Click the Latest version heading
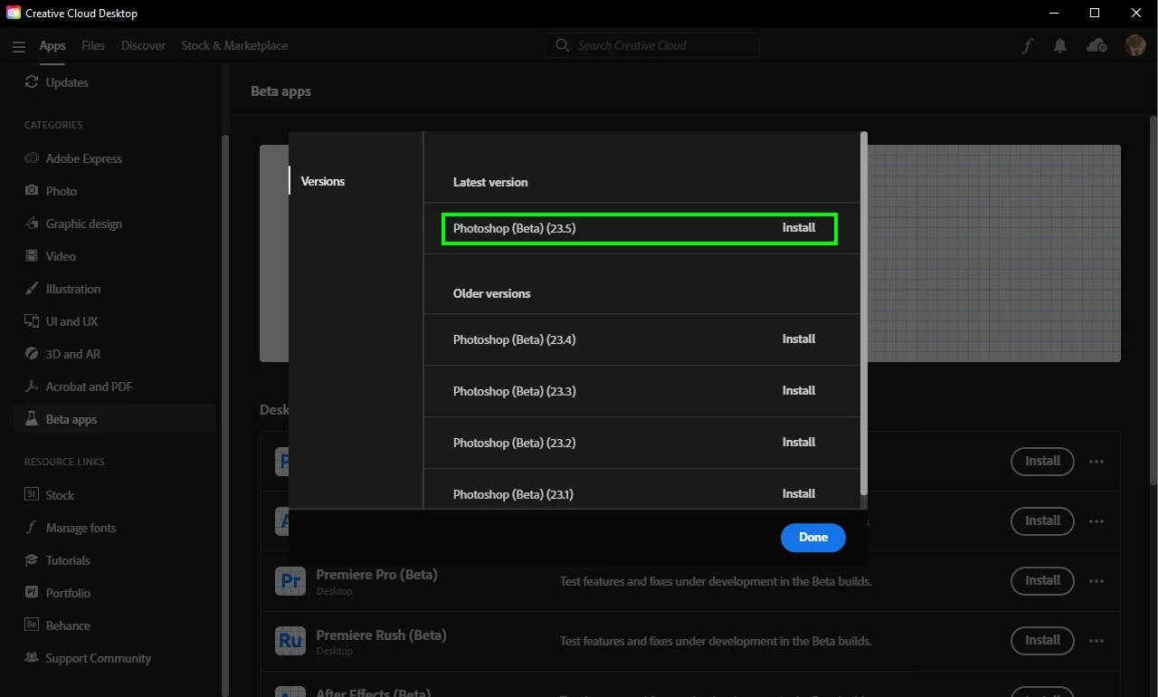 (x=490, y=182)
